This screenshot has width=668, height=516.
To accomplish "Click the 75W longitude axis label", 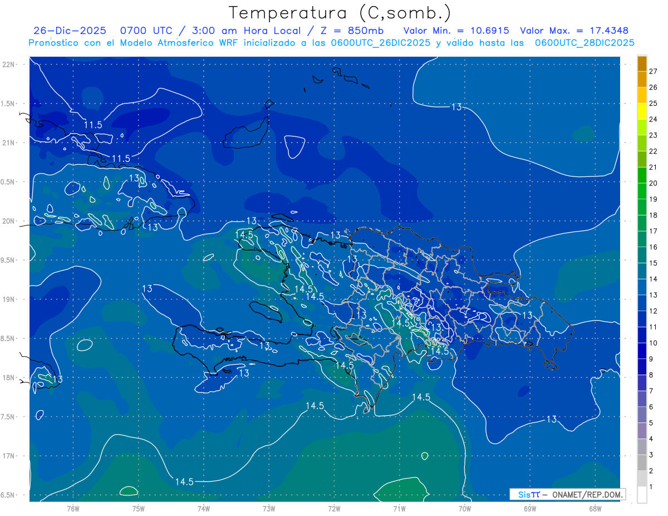I will coord(138,508).
